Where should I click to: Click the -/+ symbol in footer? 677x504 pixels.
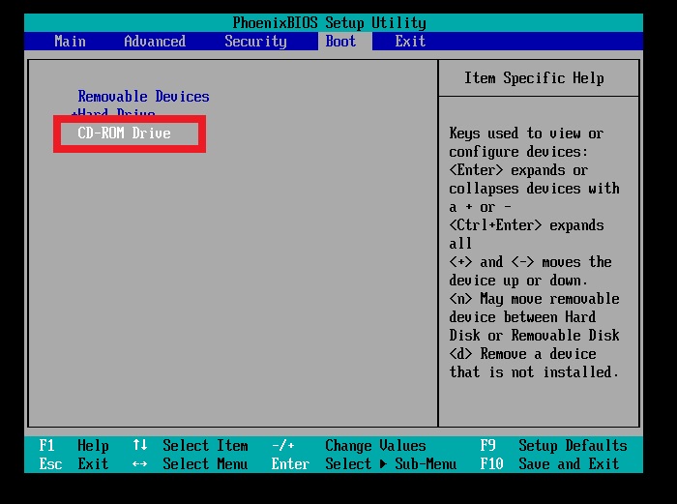tap(282, 446)
